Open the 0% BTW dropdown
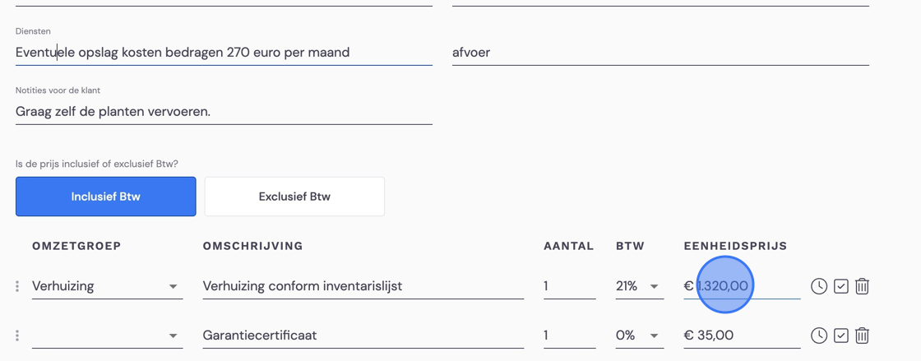921x361 pixels. 640,336
